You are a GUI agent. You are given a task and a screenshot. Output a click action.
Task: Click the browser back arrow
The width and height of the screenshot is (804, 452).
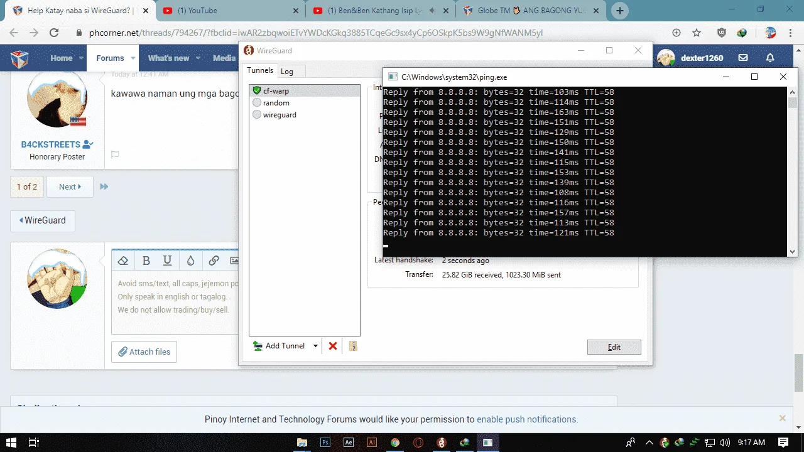[x=14, y=33]
